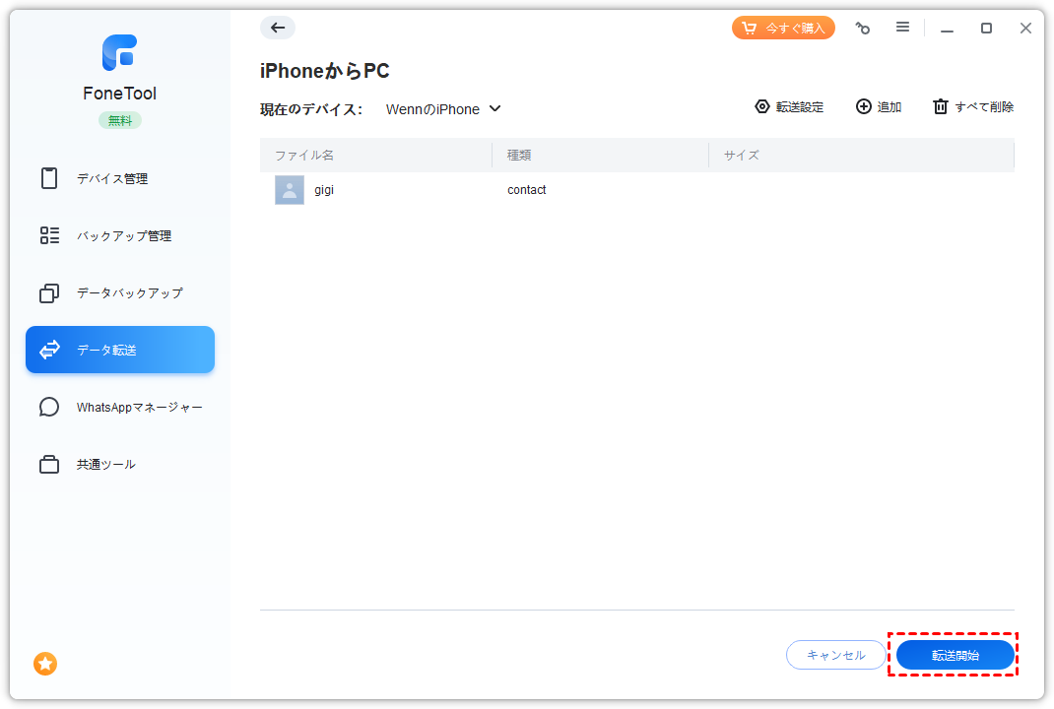Open デバイス管理 in the sidebar

(x=112, y=179)
